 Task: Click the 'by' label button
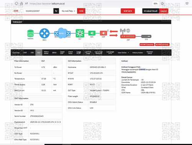click(56, 11)
